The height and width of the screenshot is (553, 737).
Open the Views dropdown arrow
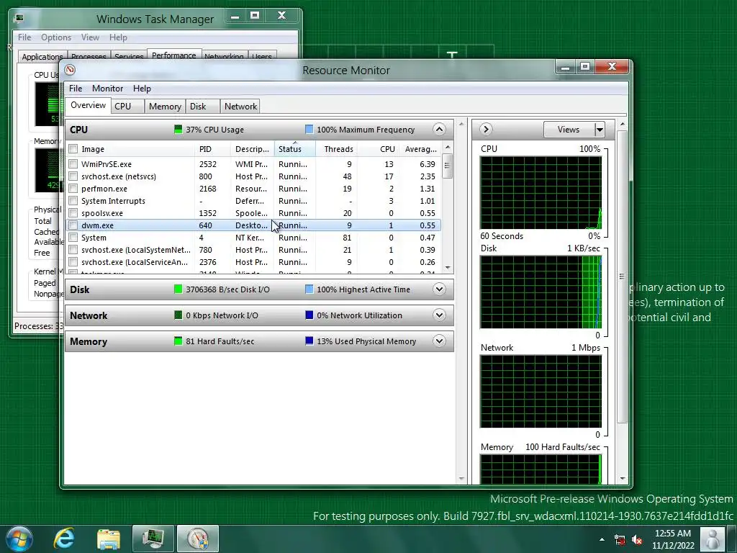[600, 130]
